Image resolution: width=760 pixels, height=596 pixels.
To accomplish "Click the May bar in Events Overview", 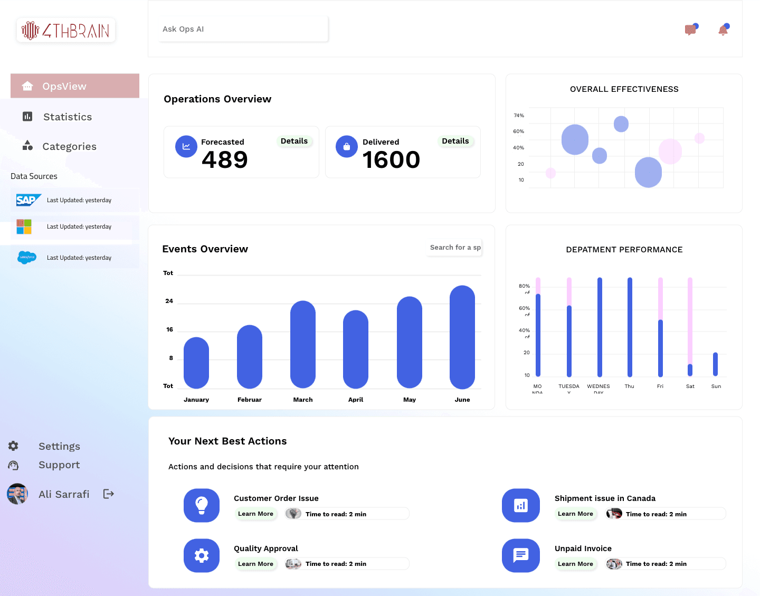I will pyautogui.click(x=410, y=343).
